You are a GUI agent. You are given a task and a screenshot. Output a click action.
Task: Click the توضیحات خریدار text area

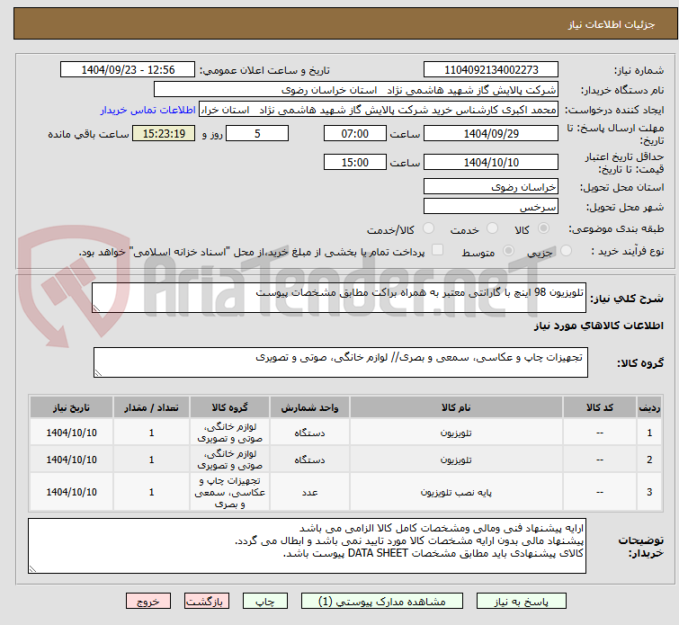click(x=307, y=546)
